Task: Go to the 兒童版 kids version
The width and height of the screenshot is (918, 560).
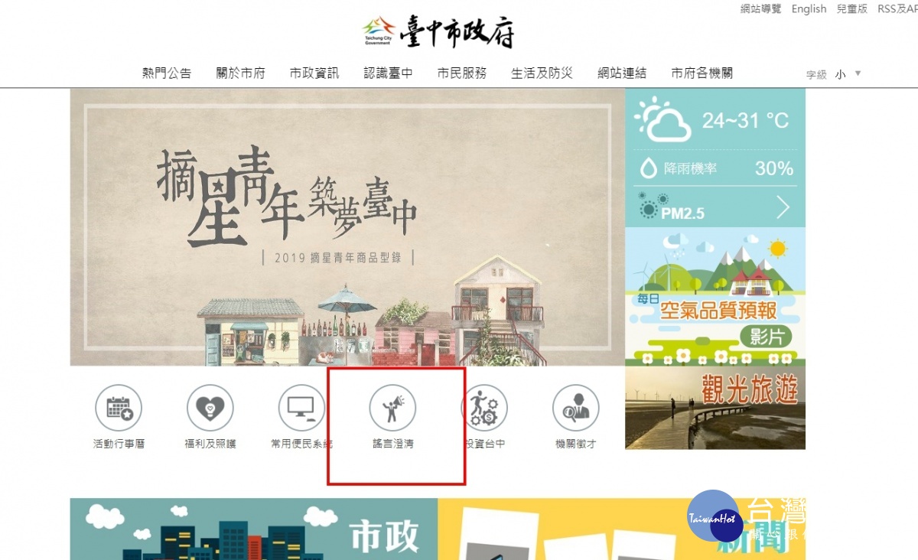Action: [852, 9]
